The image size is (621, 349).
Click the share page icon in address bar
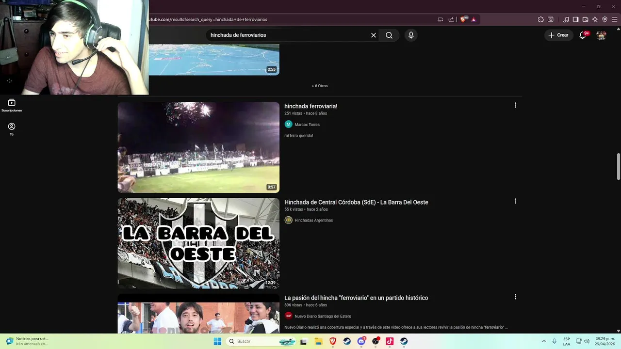pyautogui.click(x=451, y=19)
